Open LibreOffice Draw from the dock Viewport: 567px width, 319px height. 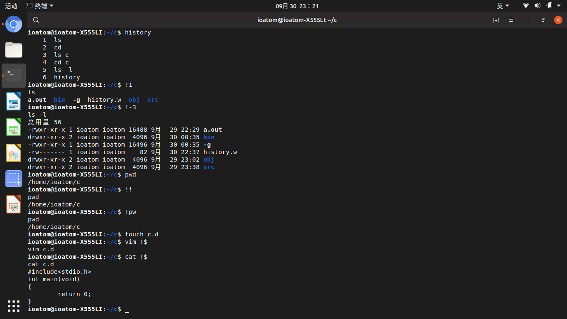pyautogui.click(x=14, y=153)
